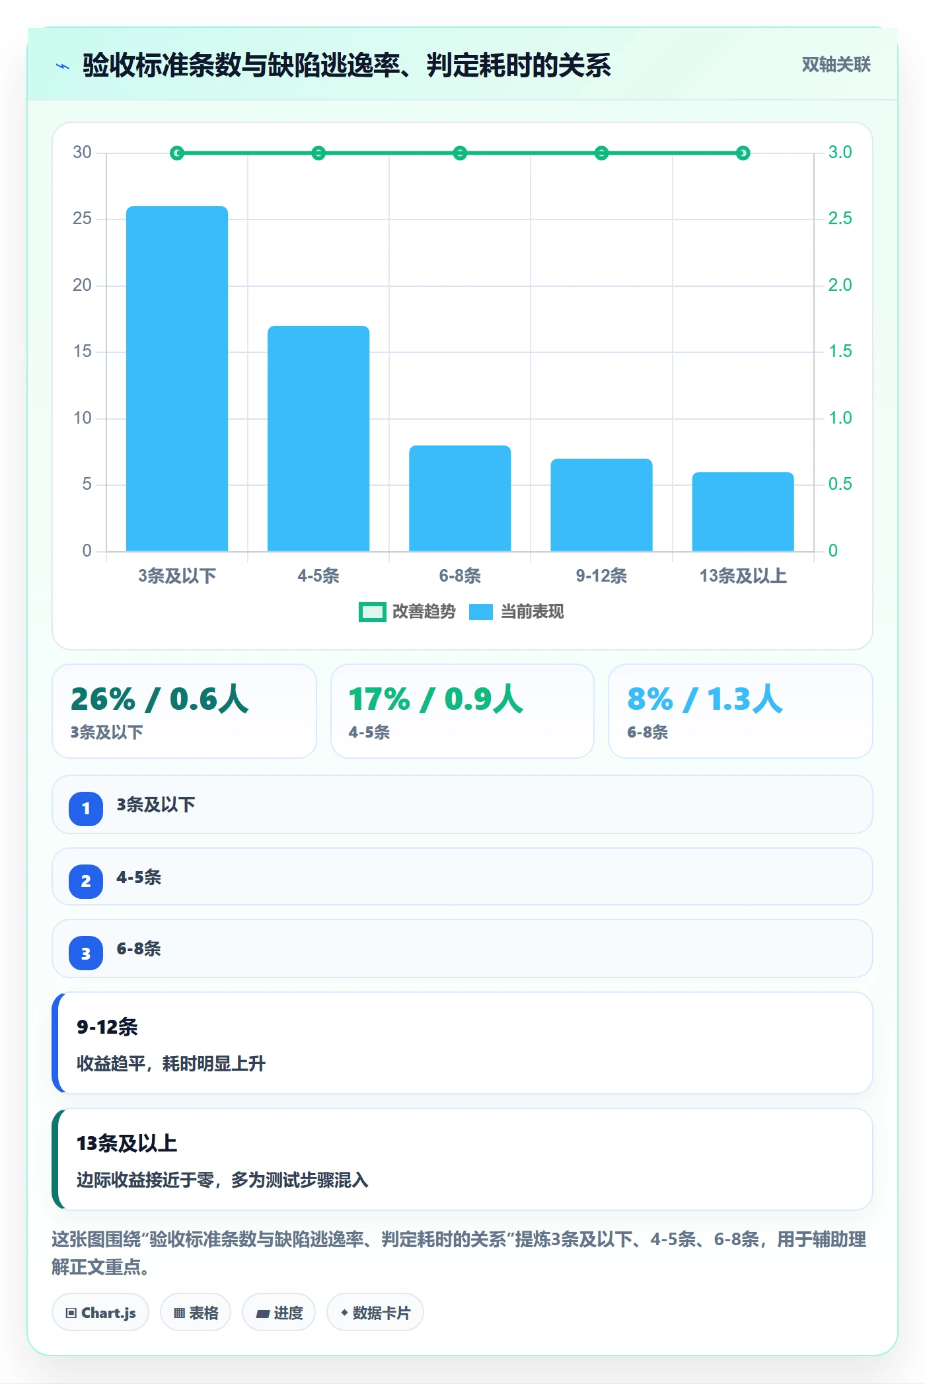Open the 17% / 0.9人 data card
The height and width of the screenshot is (1384, 925).
(x=462, y=711)
